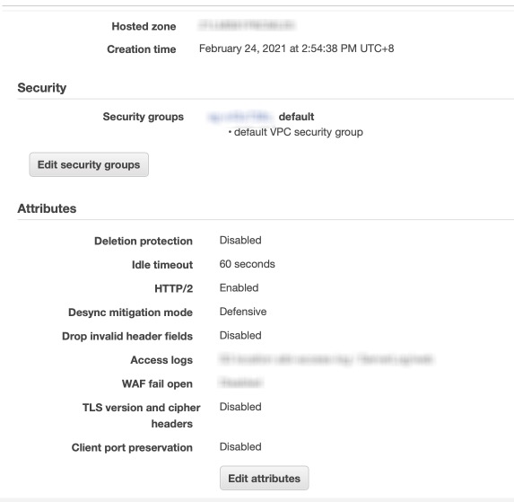Screen dimensions: 514x502
Task: Click the Defensive desync mitigation value
Action: point(243,312)
